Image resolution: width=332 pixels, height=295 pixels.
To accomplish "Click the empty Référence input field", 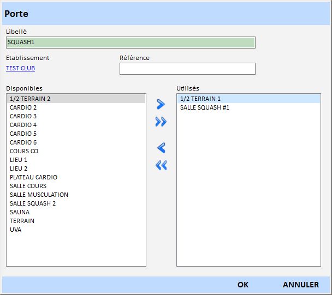I will tap(187, 69).
